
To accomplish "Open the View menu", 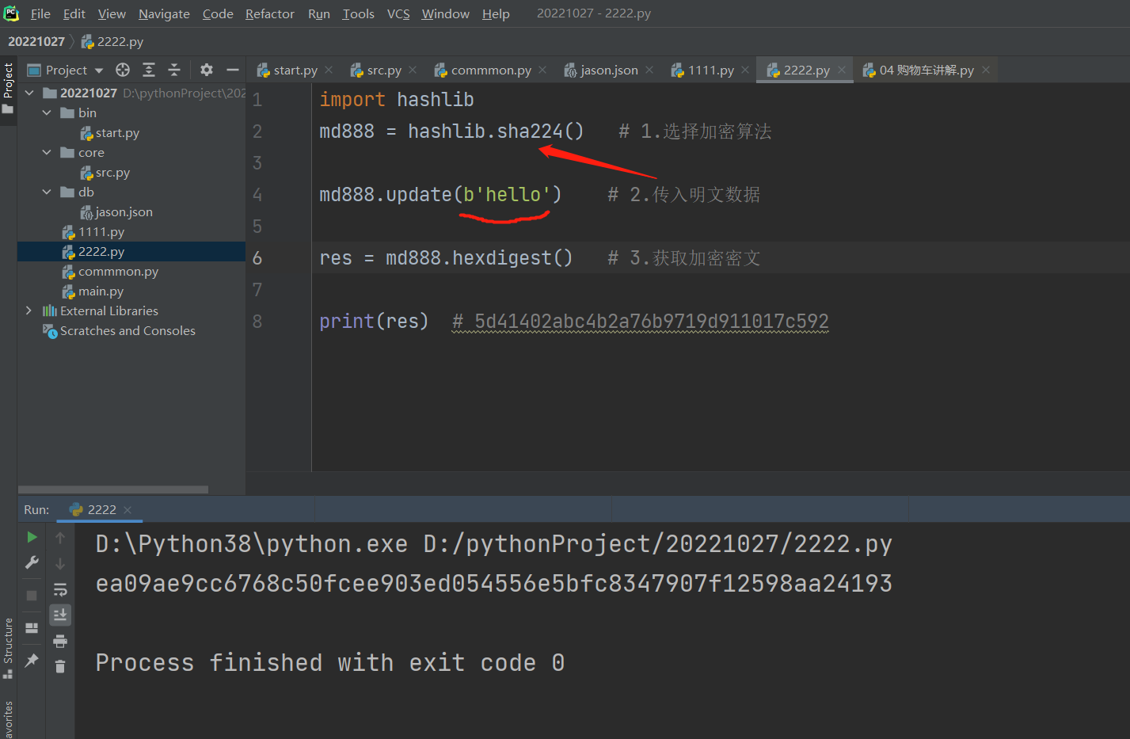I will [112, 13].
